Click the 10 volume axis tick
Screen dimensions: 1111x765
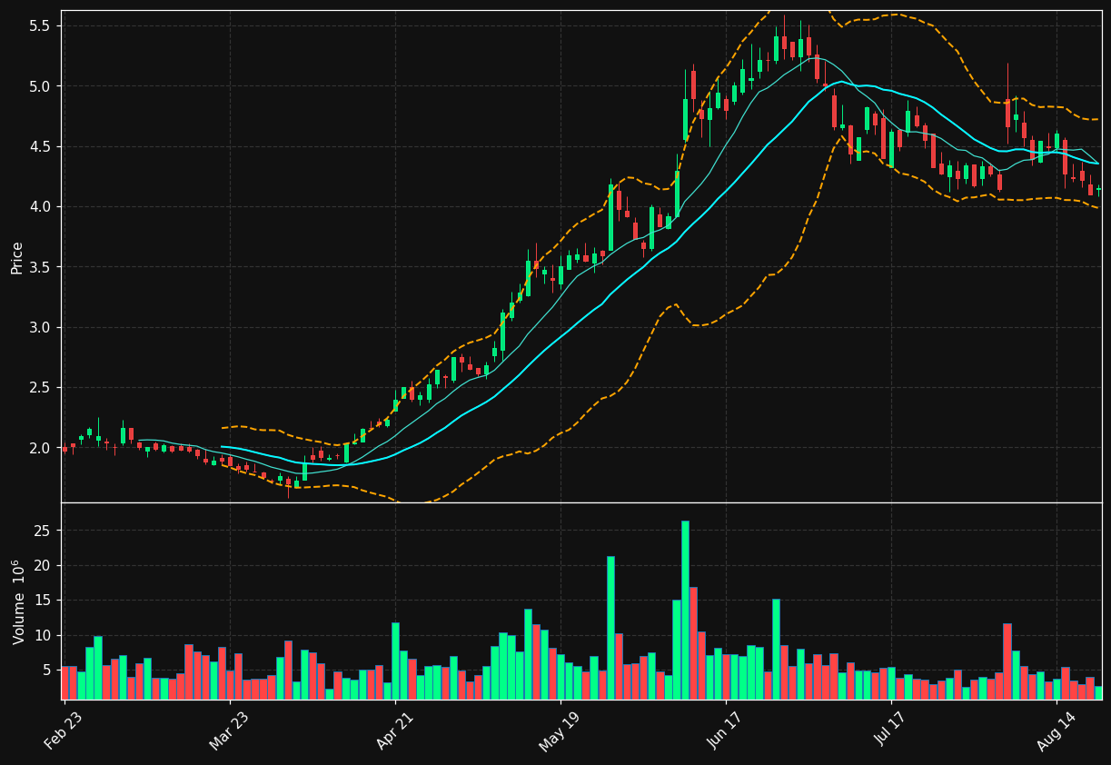43,635
